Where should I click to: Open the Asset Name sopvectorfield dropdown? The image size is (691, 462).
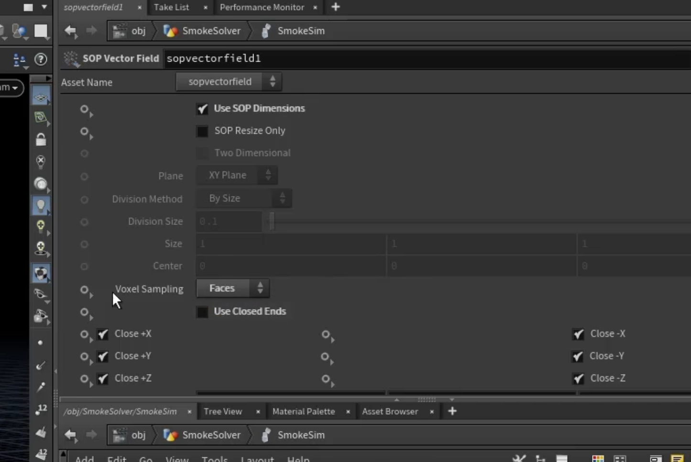[x=229, y=82]
